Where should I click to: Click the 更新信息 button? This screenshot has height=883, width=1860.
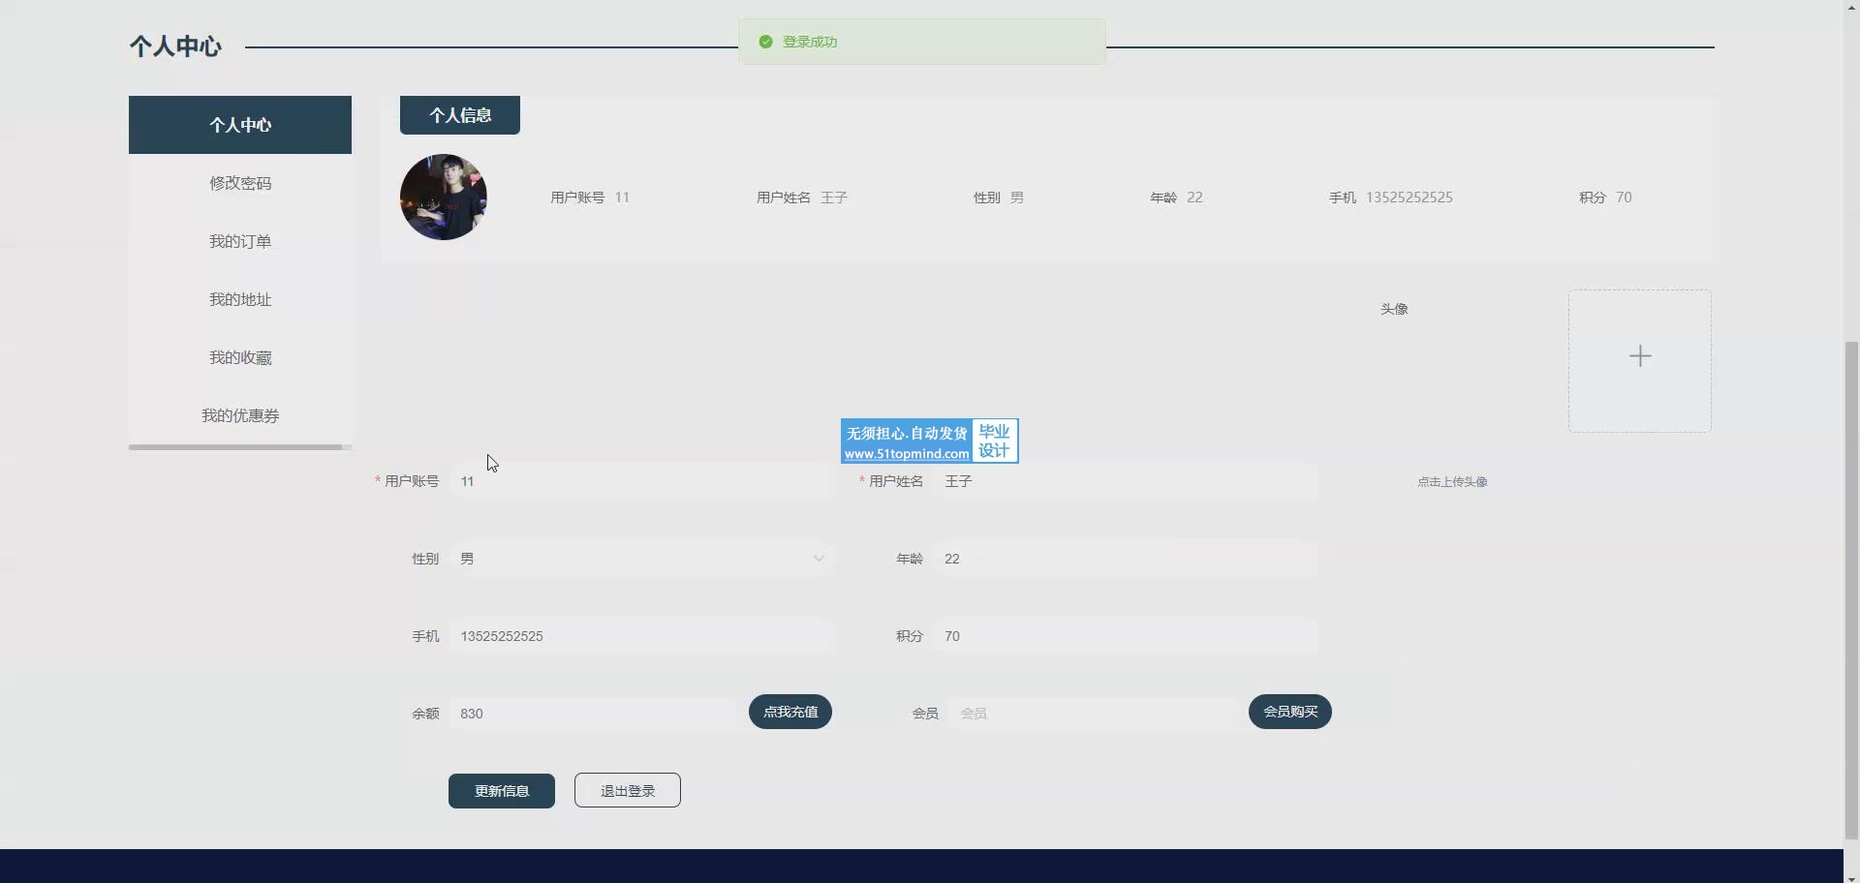click(502, 791)
